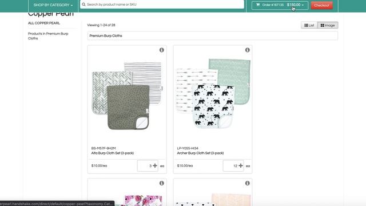
Task: Click the search magnifier icon
Action: (83, 5)
